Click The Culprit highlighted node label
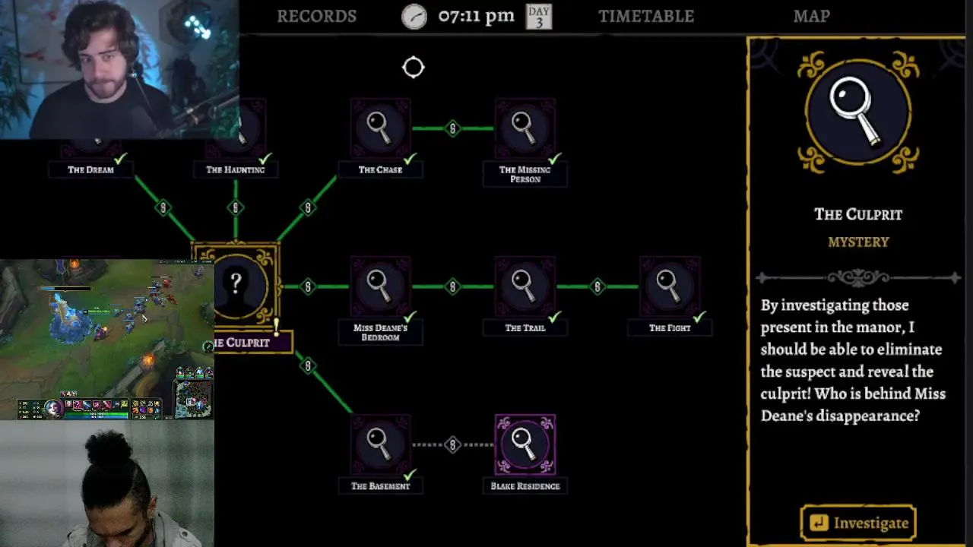Image resolution: width=973 pixels, height=547 pixels. 252,343
